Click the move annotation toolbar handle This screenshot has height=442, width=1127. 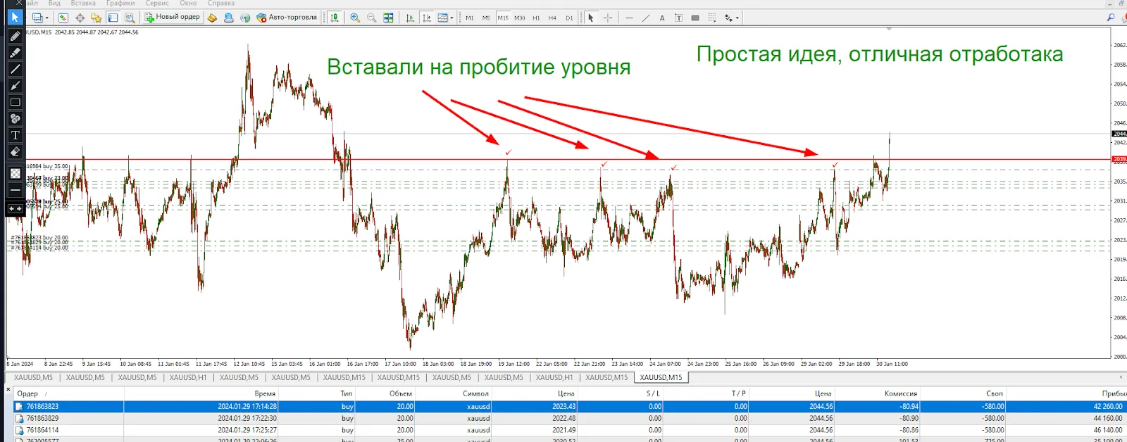(x=15, y=208)
